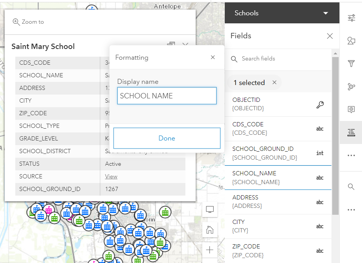Click inside the Display name field
Viewport: 362px width, 263px height.
(x=167, y=96)
